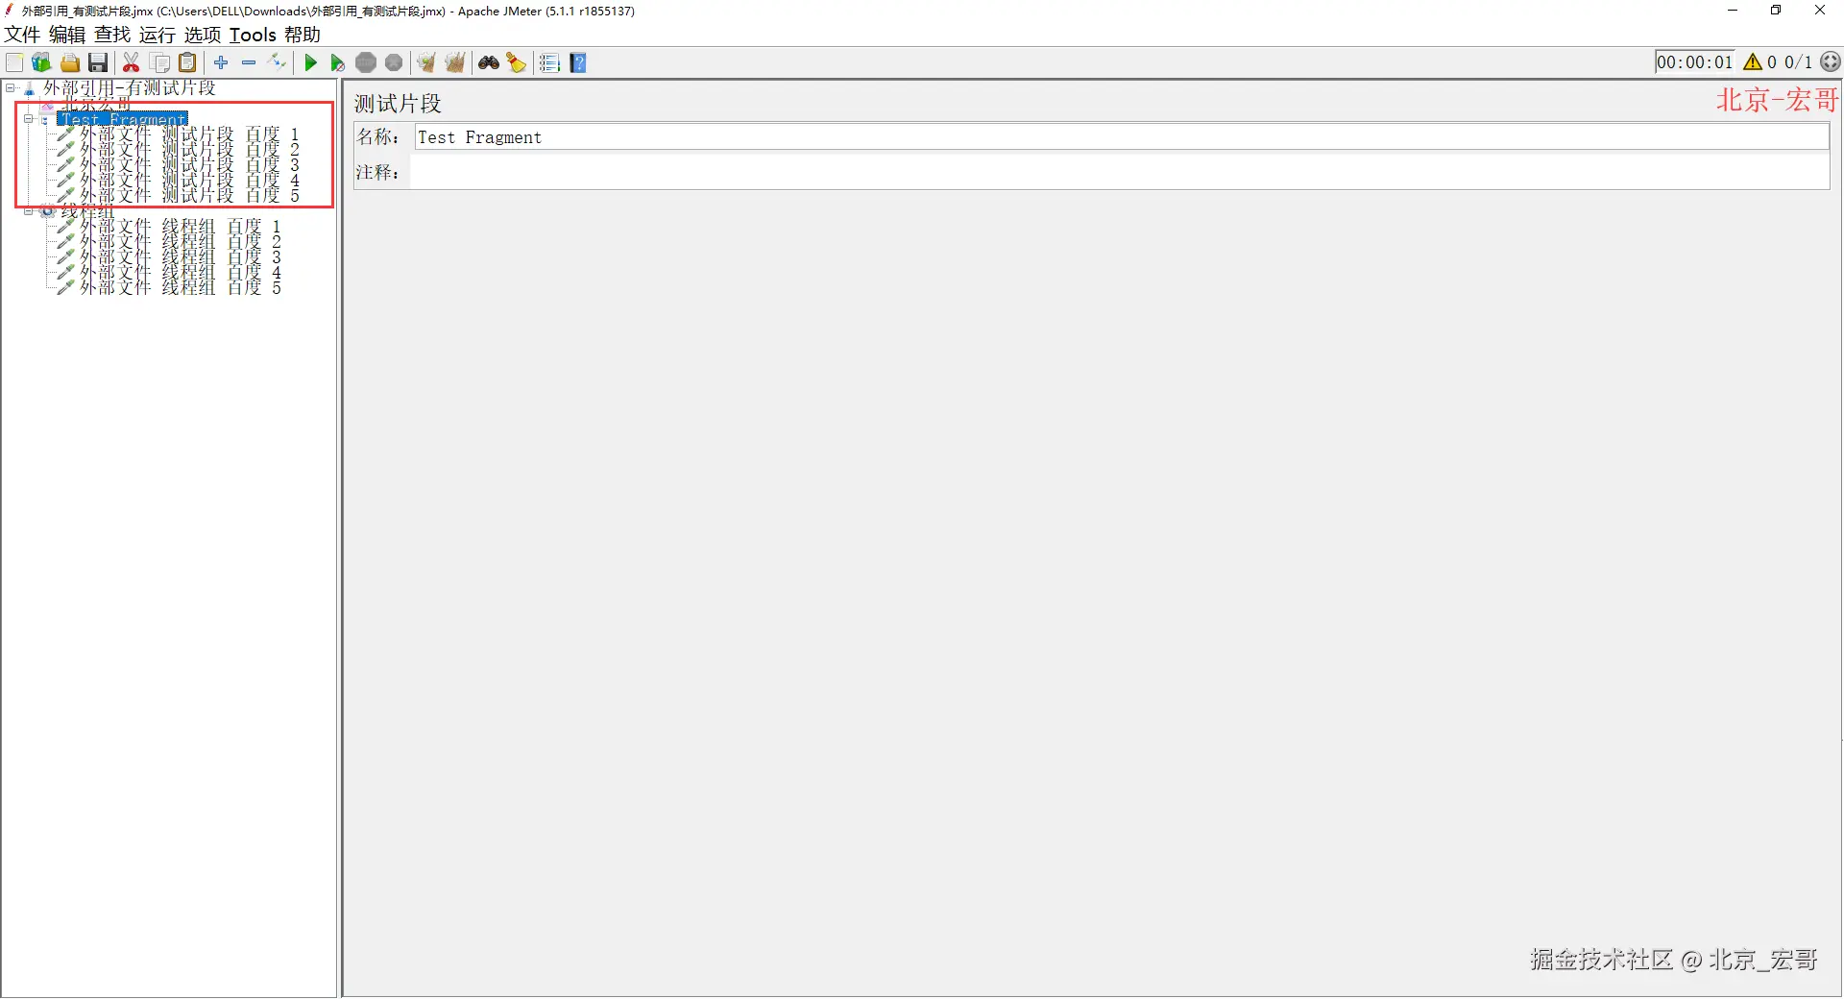
Task: Open the 选项 menu
Action: pyautogui.click(x=203, y=35)
